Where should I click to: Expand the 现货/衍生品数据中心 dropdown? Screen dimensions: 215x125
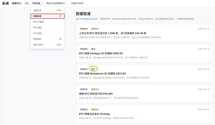[57, 3]
